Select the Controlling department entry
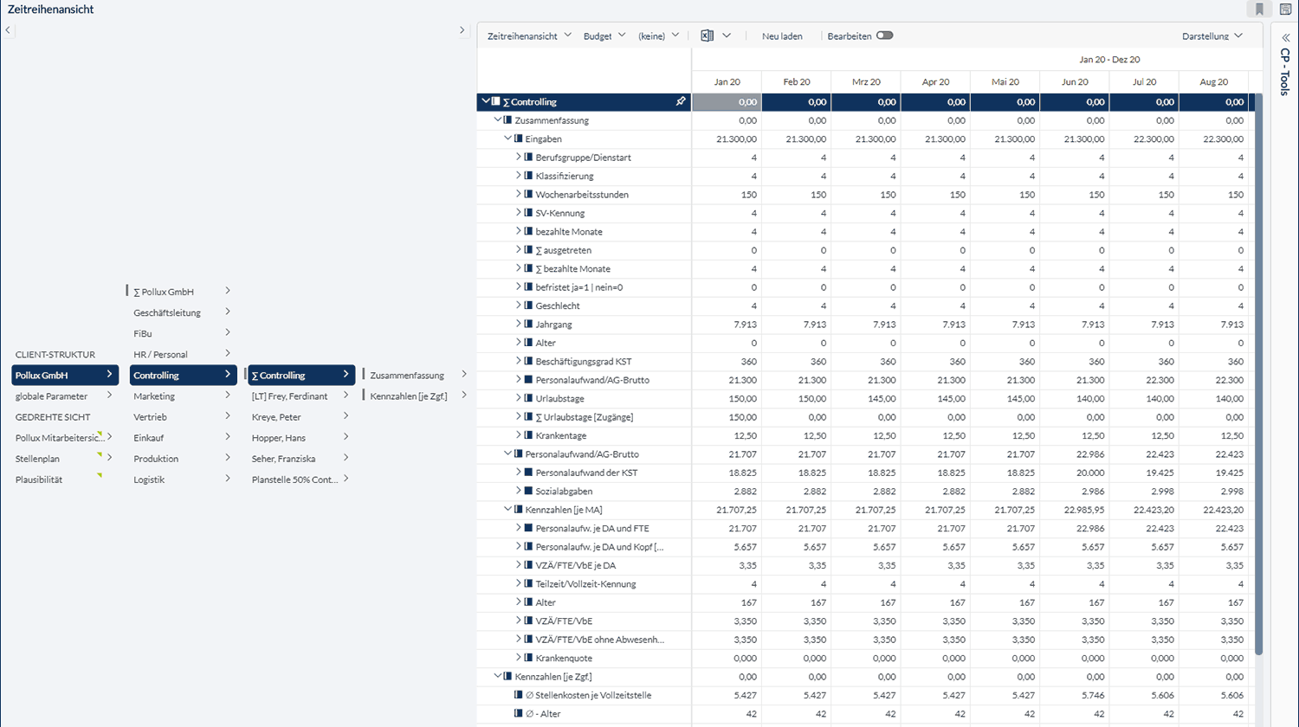 (183, 375)
